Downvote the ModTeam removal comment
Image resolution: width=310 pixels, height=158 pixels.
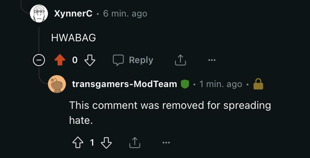pos(107,143)
